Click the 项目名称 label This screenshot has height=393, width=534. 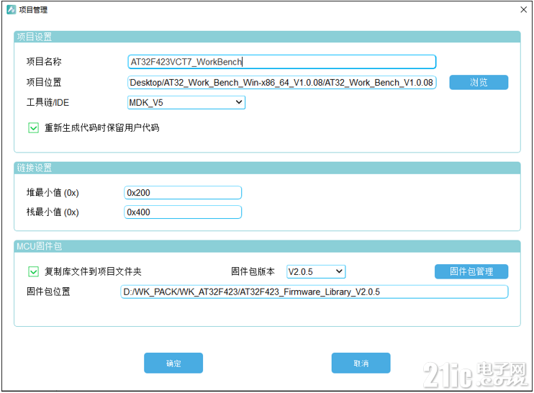44,62
